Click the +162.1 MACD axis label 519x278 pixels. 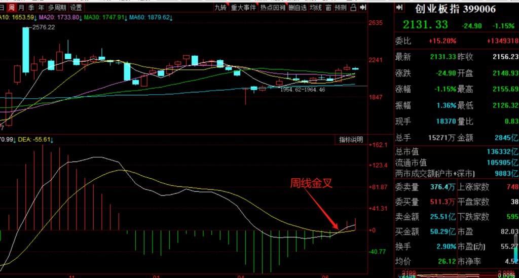(x=378, y=145)
